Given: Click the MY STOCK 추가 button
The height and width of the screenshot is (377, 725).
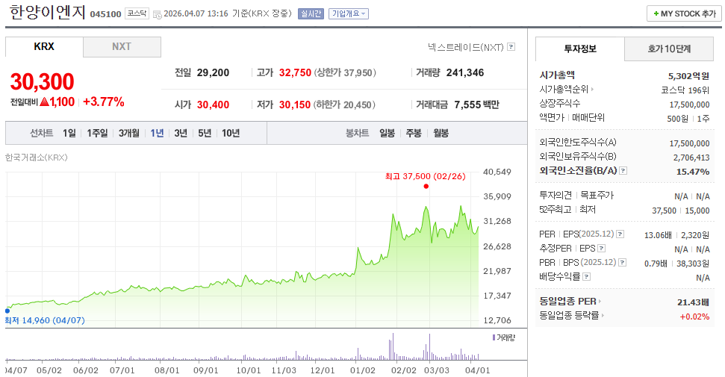Looking at the screenshot, I should click(x=685, y=13).
